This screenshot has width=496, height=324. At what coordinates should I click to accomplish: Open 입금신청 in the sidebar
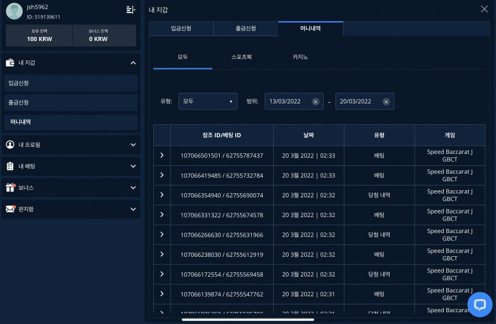pyautogui.click(x=71, y=83)
